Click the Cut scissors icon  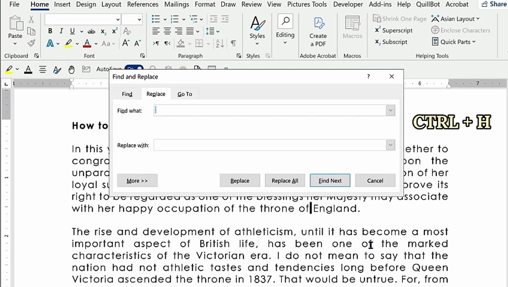pos(31,20)
